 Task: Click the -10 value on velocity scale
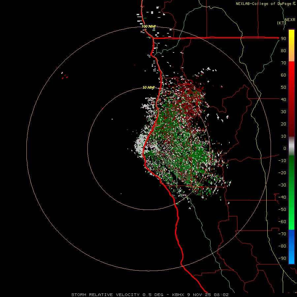(282, 161)
